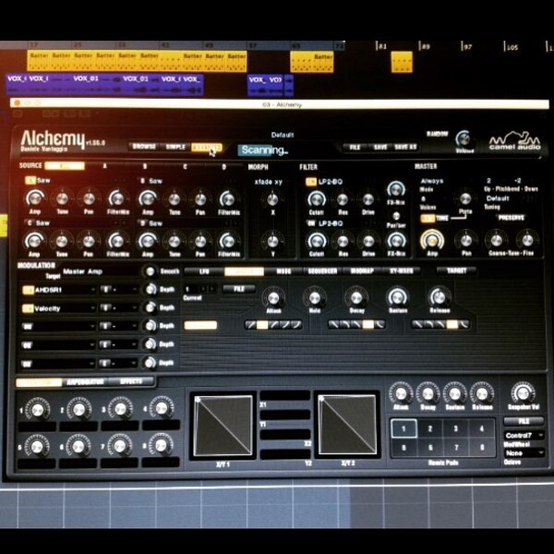The image size is (554, 554).
Task: Click the envelope Release knob
Action: pyautogui.click(x=439, y=297)
